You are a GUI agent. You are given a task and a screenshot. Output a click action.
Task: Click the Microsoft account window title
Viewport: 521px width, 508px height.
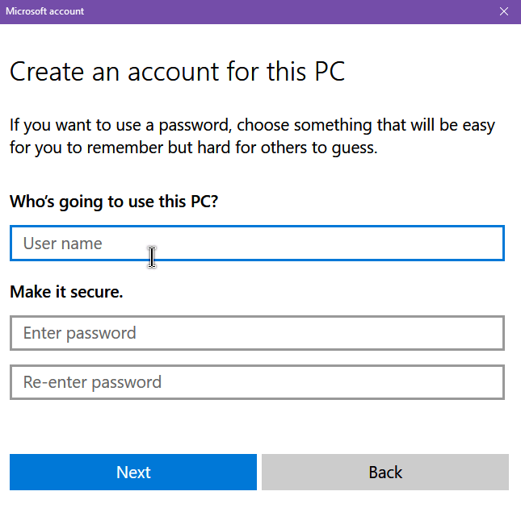pos(45,11)
